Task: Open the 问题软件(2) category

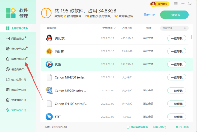Action: [18, 39]
